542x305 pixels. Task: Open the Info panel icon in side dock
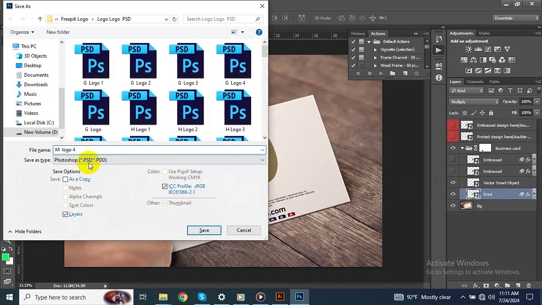(x=439, y=78)
